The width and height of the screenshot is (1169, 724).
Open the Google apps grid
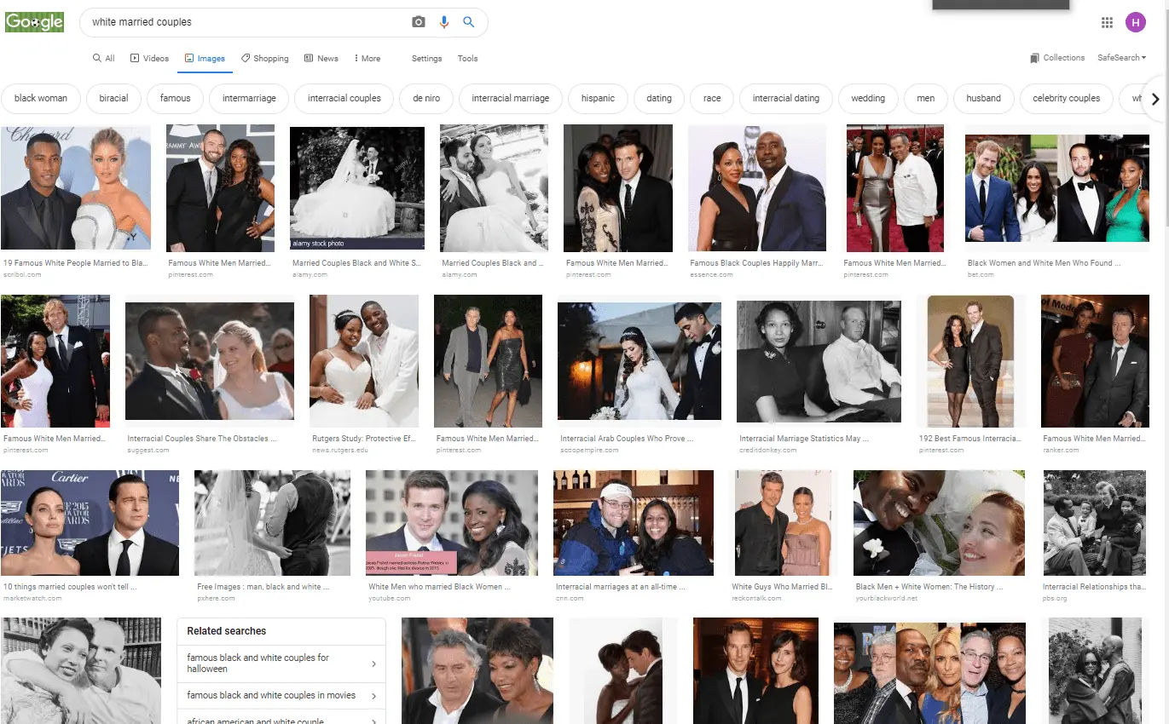[1107, 22]
